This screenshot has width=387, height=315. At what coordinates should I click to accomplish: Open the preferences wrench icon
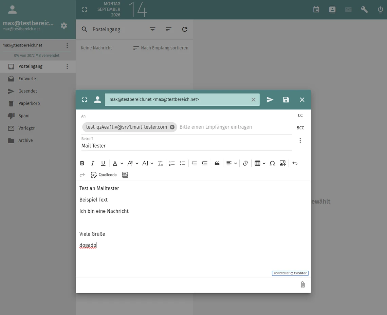(364, 9)
